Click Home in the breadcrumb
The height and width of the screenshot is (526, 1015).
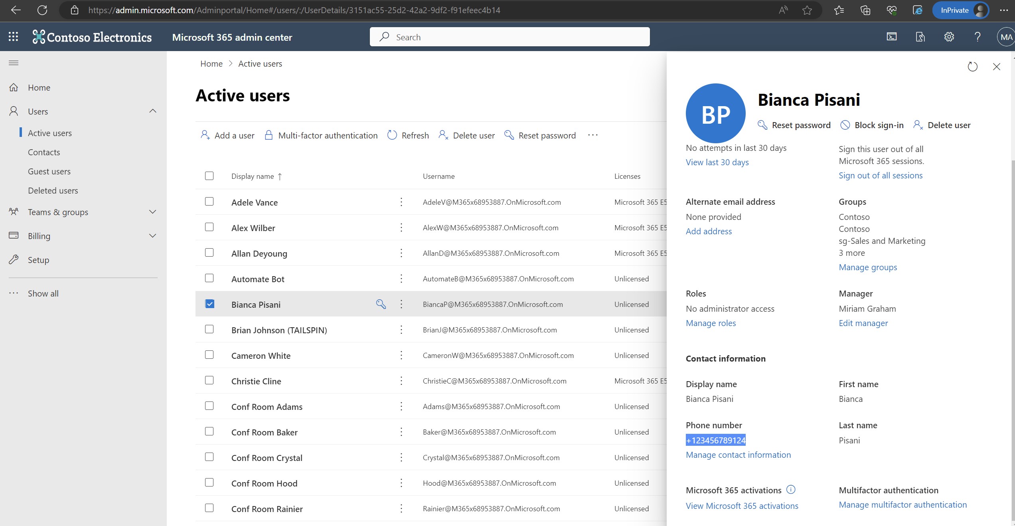coord(211,63)
